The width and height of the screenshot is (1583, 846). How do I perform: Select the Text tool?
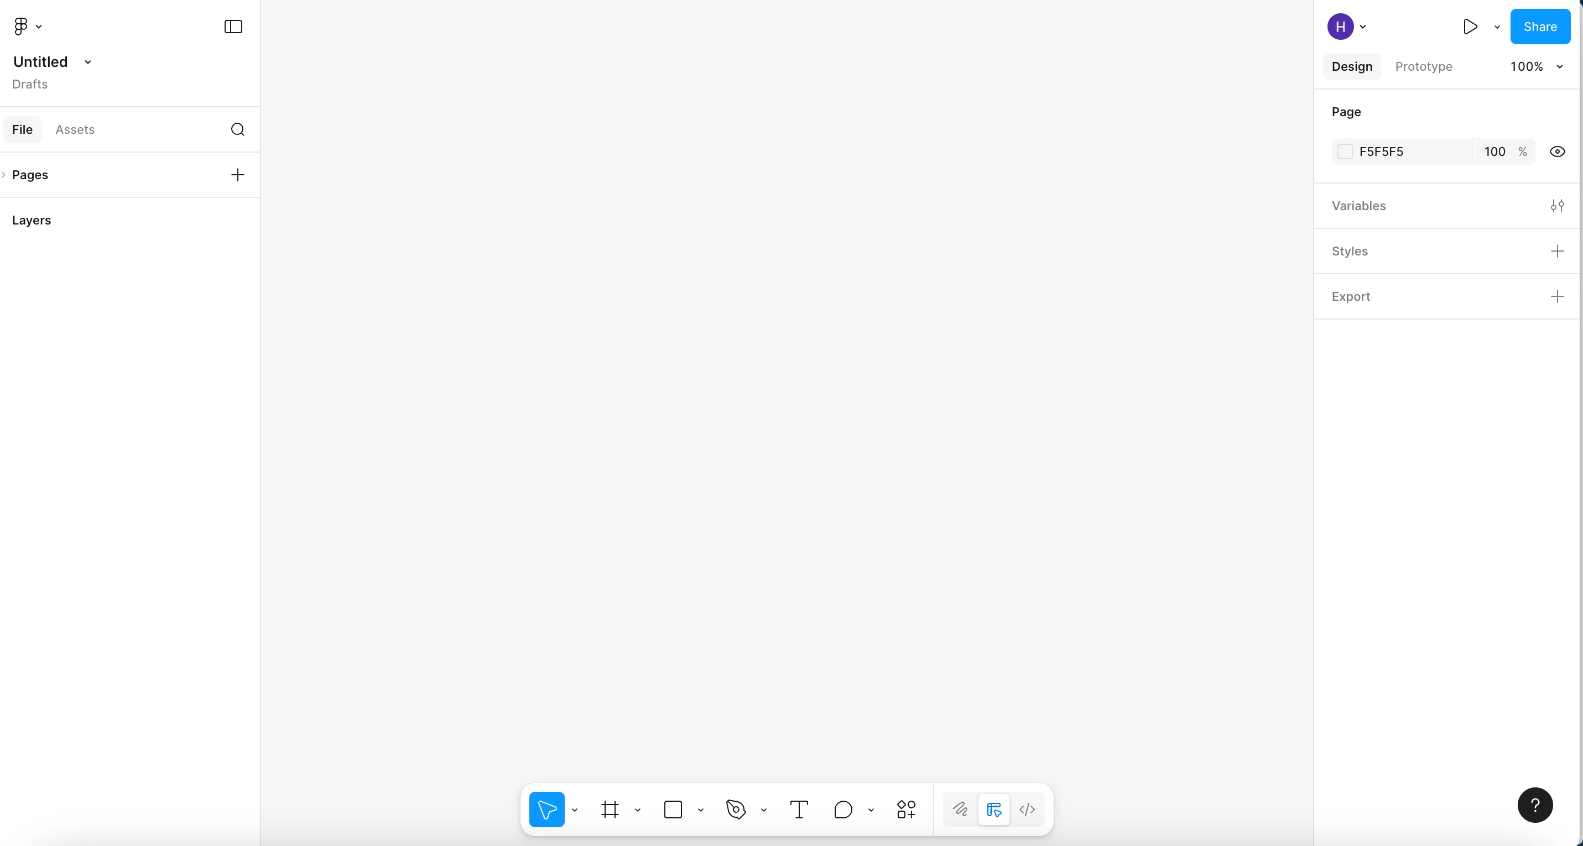click(798, 810)
